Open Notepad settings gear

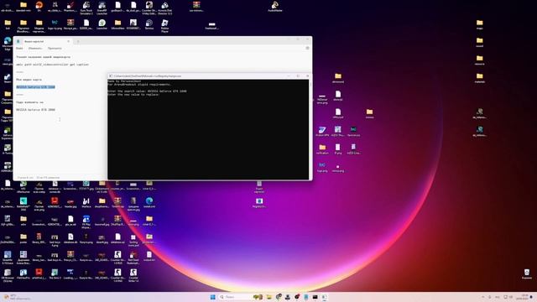pos(307,49)
